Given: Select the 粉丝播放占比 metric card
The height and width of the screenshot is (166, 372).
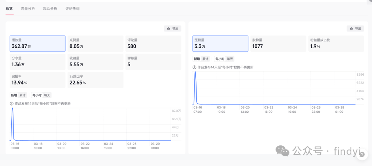Looking at the screenshot, I should 336,44.
